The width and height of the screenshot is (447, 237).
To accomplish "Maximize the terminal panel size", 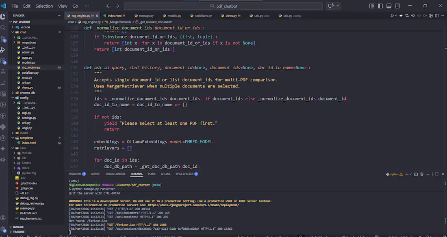I will [437, 174].
